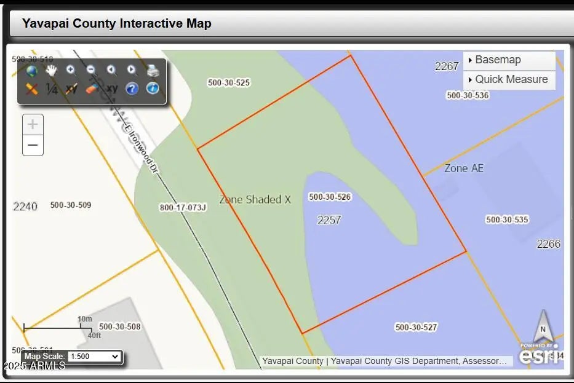This screenshot has height=383, width=574.
Task: Click the plain xy coordinates tool
Action: [112, 89]
